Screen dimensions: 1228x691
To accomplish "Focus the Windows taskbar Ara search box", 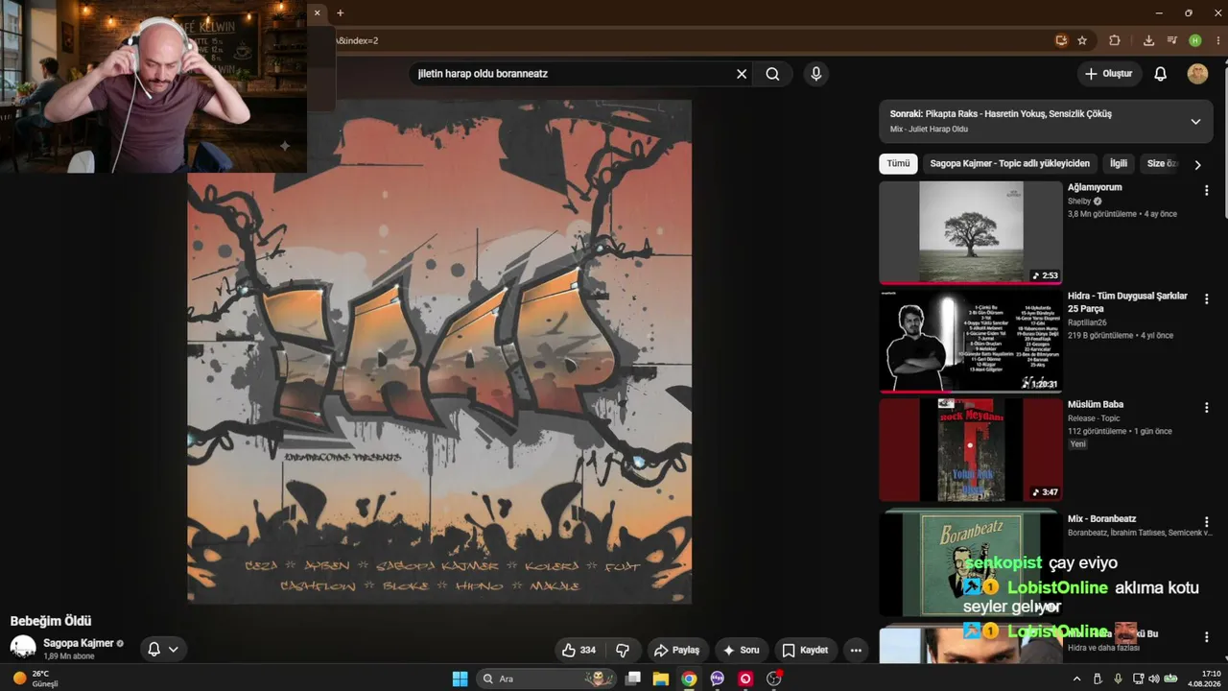I will pos(547,679).
